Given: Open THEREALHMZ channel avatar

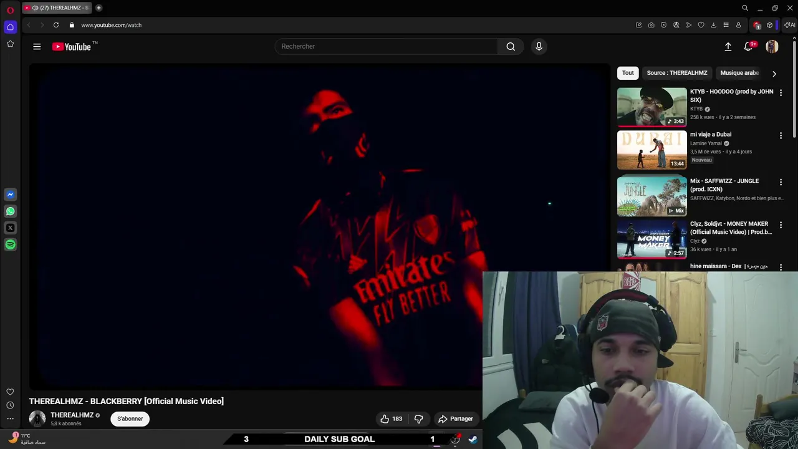Looking at the screenshot, I should 37,418.
